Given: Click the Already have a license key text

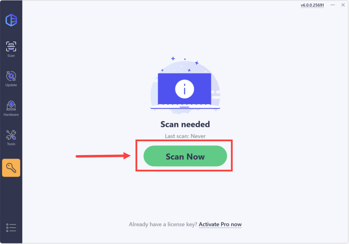Looking at the screenshot, I should 163,225.
